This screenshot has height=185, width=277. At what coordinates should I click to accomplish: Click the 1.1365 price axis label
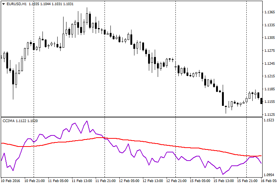click(270, 12)
